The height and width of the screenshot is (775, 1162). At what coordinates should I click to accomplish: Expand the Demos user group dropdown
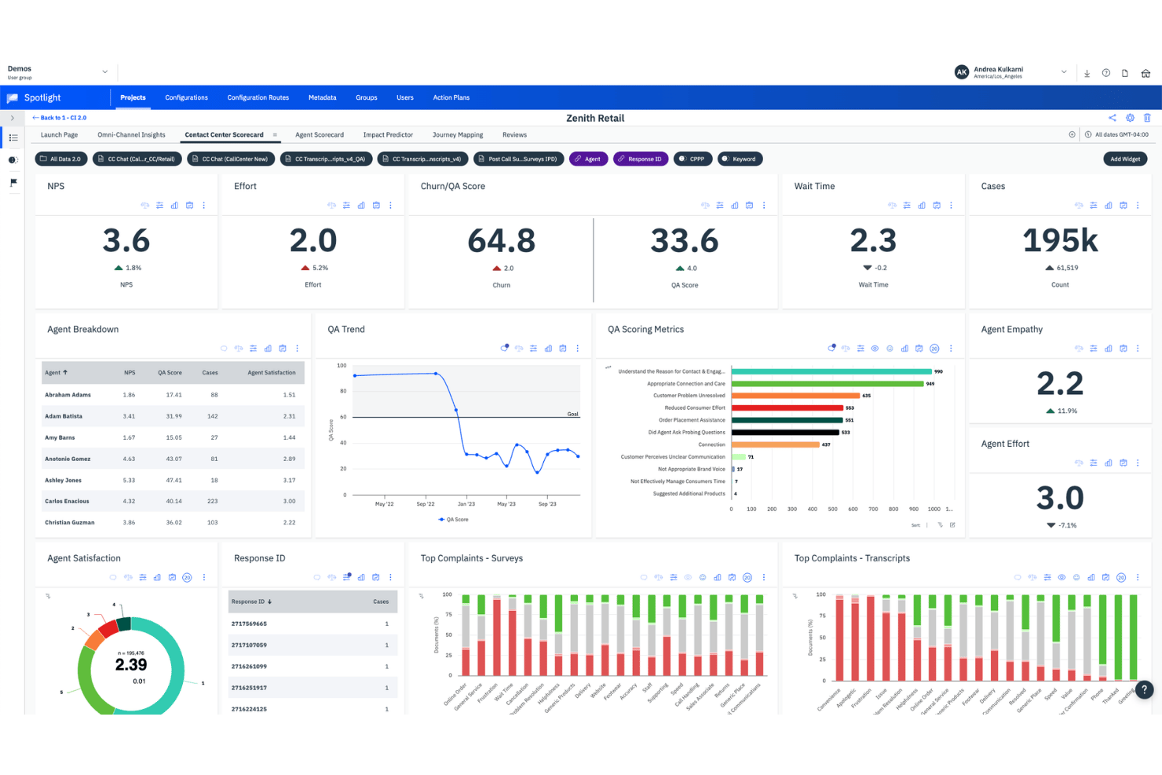click(x=105, y=72)
